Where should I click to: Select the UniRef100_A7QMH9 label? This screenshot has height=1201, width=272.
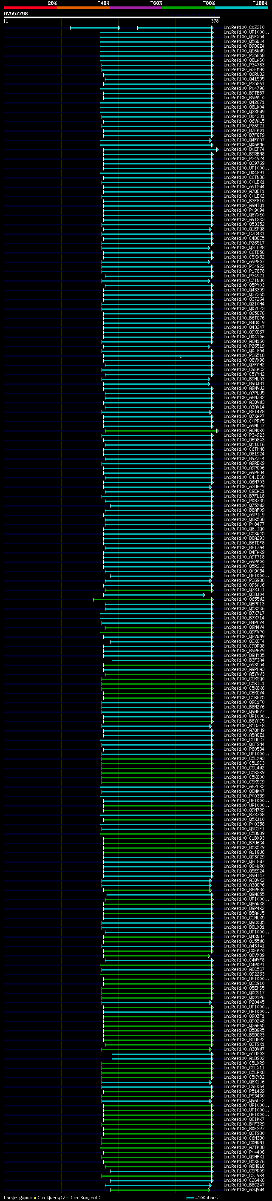[244, 730]
